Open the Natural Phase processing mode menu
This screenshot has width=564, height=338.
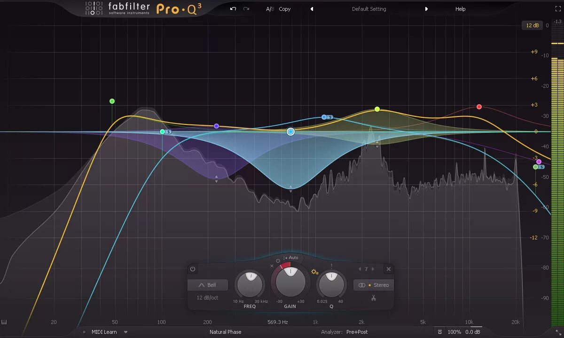225,332
